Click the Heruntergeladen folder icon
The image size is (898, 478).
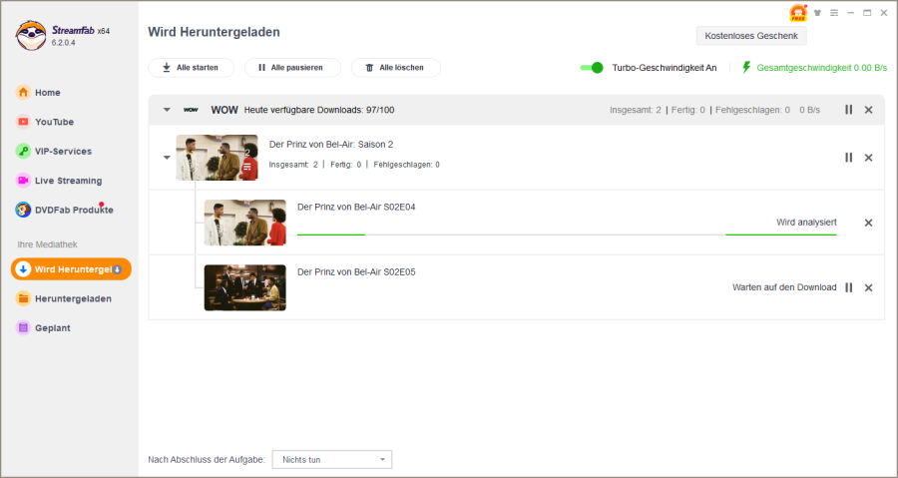coord(23,298)
